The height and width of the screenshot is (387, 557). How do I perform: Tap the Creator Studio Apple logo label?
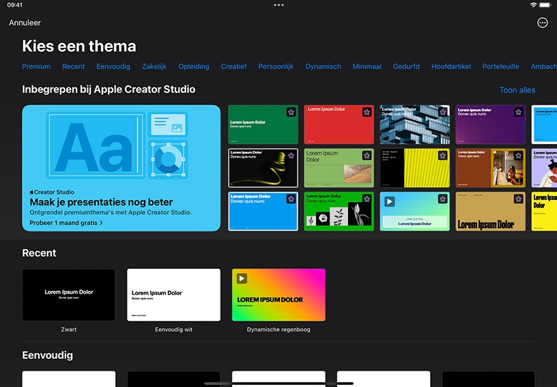52,192
